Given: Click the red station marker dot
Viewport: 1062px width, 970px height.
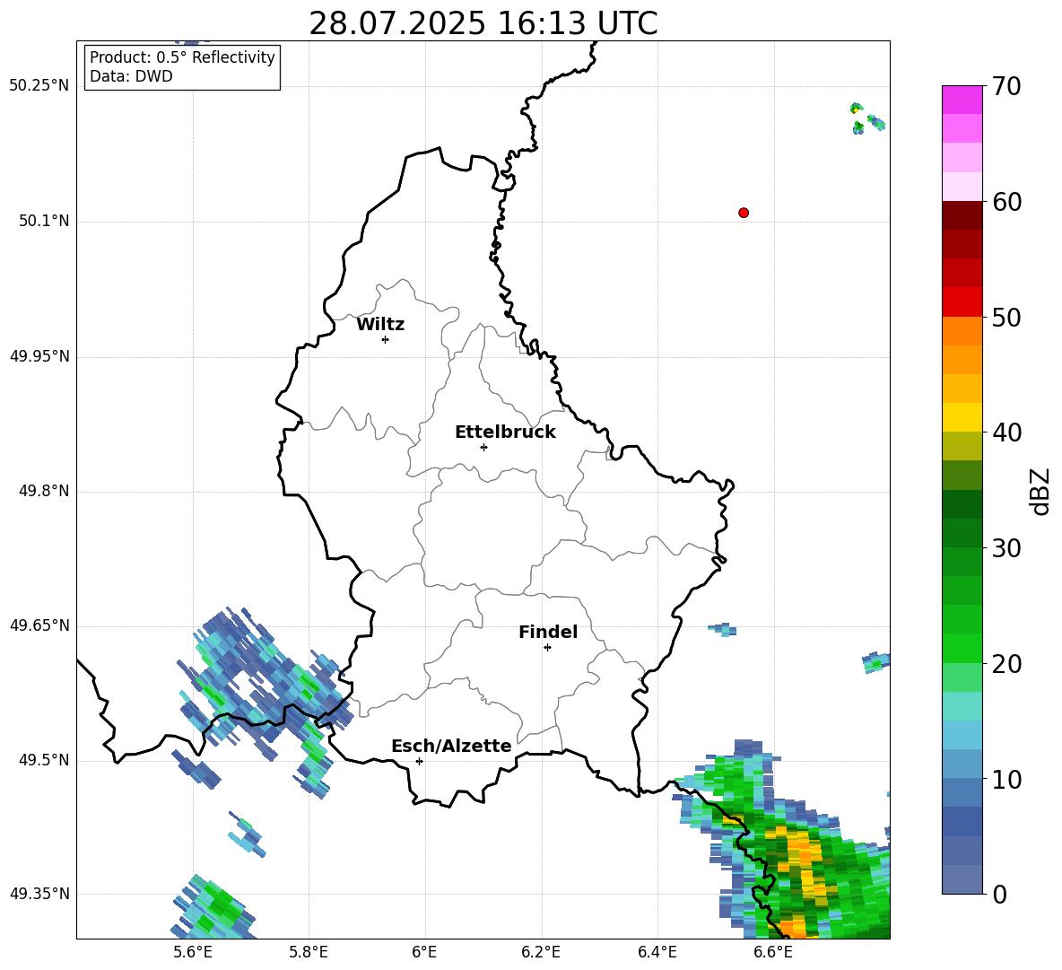Looking at the screenshot, I should pos(744,213).
